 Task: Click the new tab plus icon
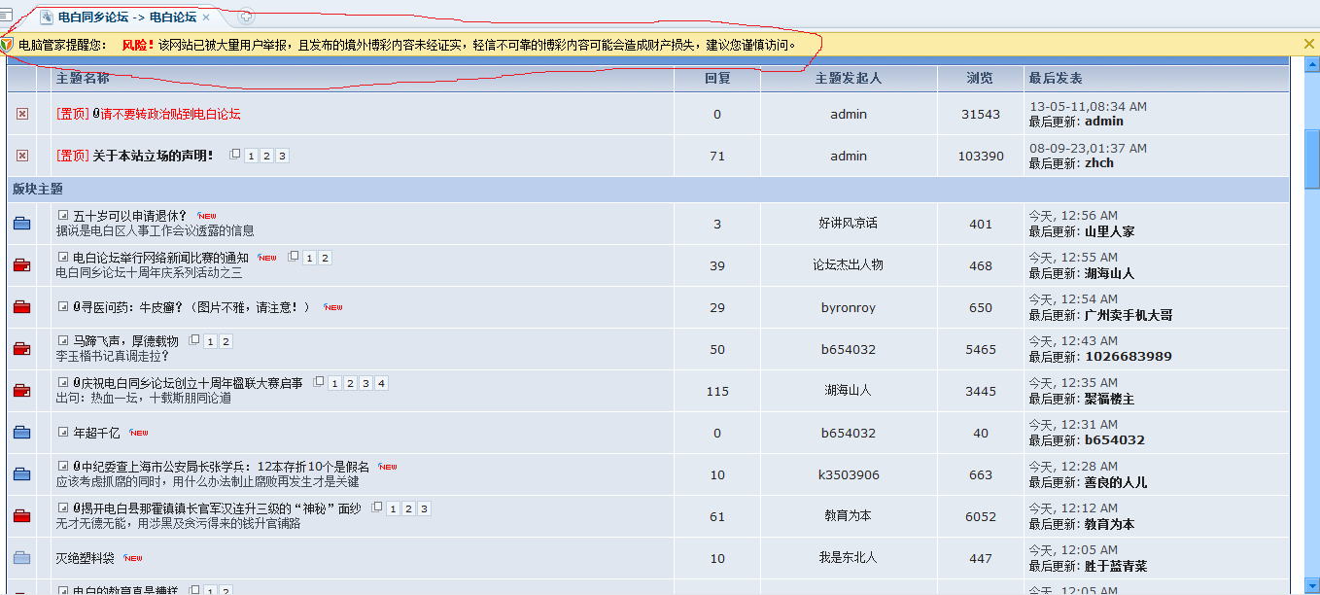click(x=246, y=17)
